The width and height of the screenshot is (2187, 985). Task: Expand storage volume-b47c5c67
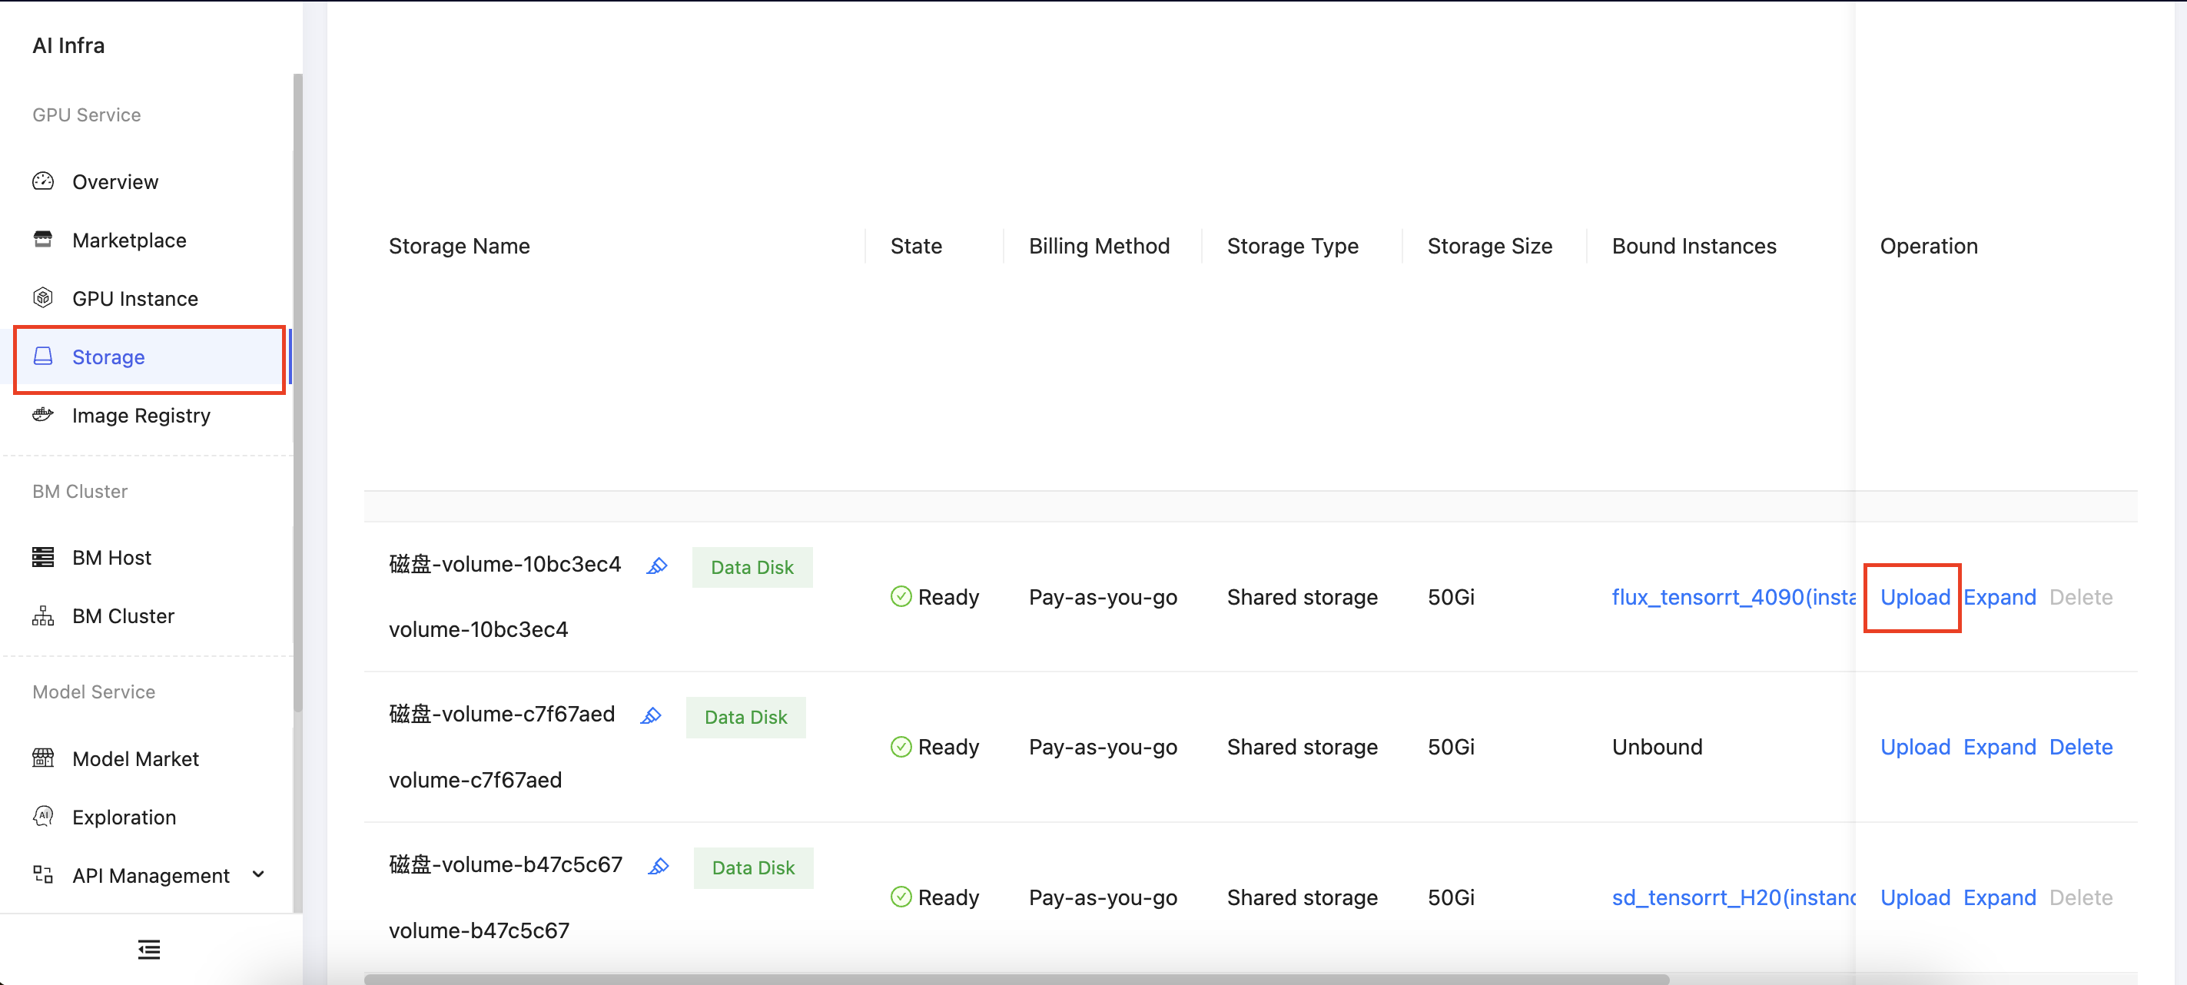coord(1999,897)
